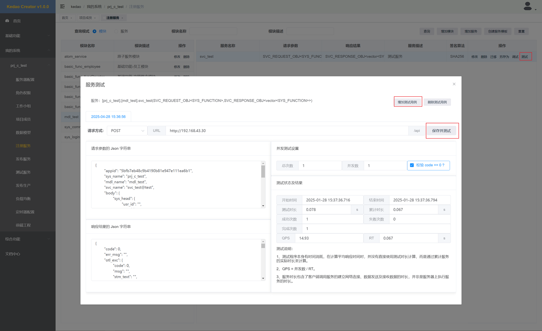Open 服务器配置 in sidebar
The width and height of the screenshot is (542, 331).
25,80
